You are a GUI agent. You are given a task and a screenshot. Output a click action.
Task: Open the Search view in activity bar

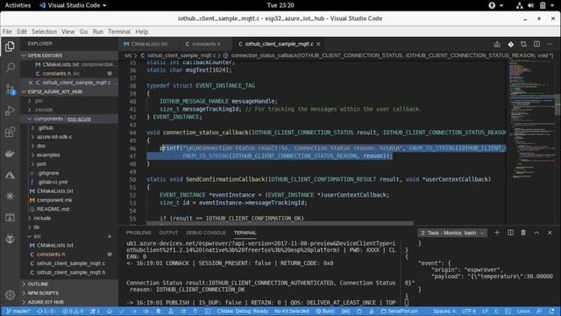pos(10,68)
